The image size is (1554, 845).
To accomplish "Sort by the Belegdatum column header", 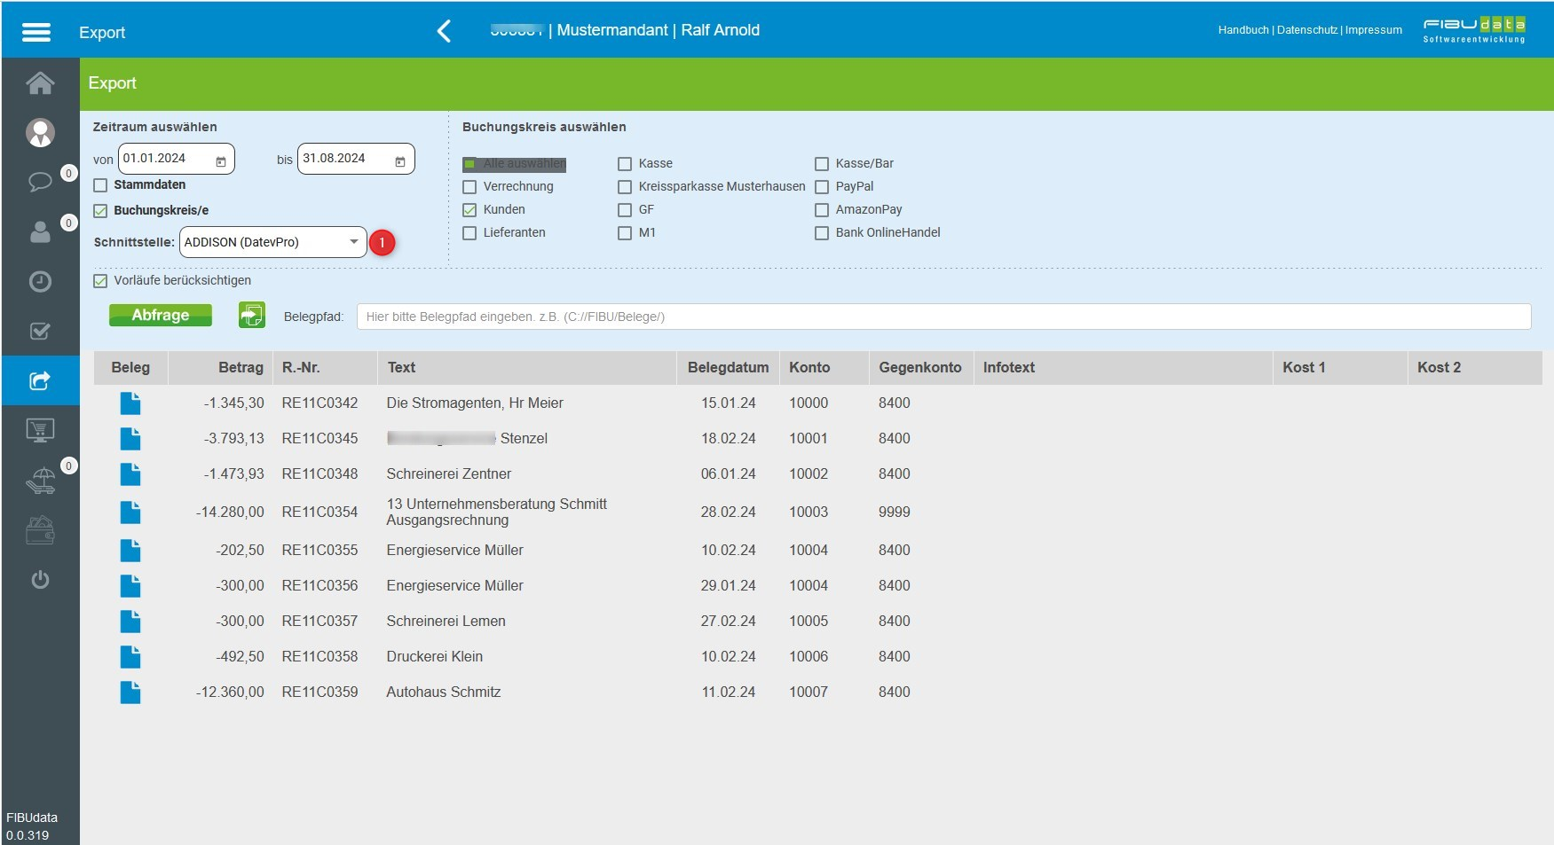I will point(728,367).
